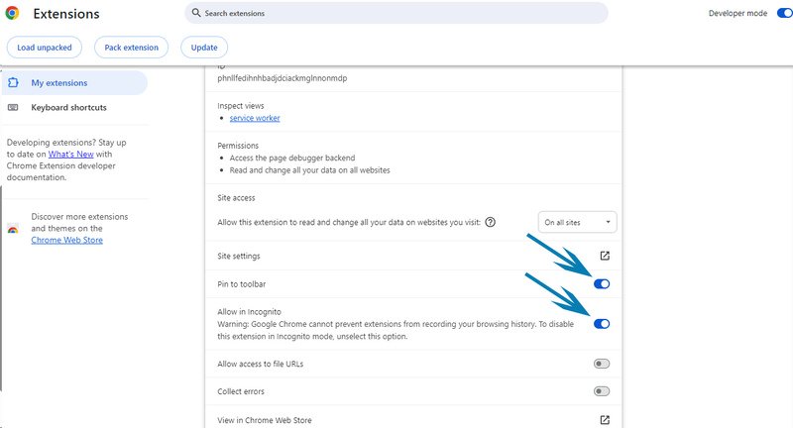Open the On all sites dropdown
The image size is (793, 428).
578,222
